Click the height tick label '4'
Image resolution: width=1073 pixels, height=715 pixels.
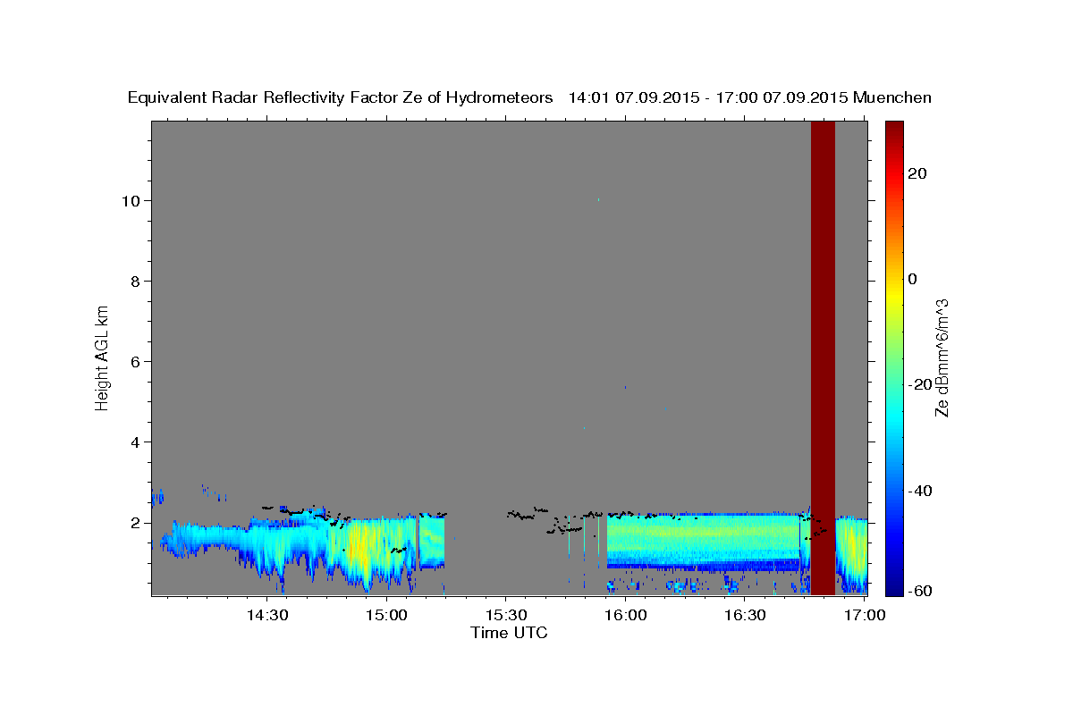[x=135, y=442]
